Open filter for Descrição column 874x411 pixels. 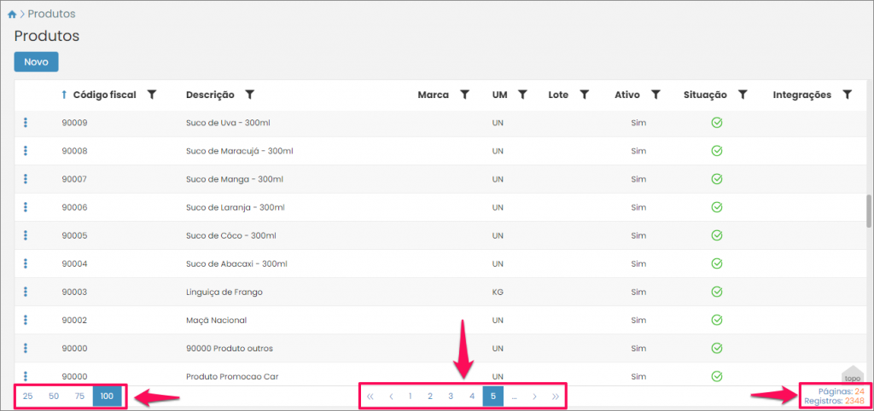coord(250,95)
